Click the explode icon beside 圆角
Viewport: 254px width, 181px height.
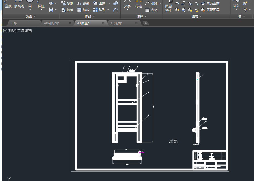pyautogui.click(x=116, y=3)
